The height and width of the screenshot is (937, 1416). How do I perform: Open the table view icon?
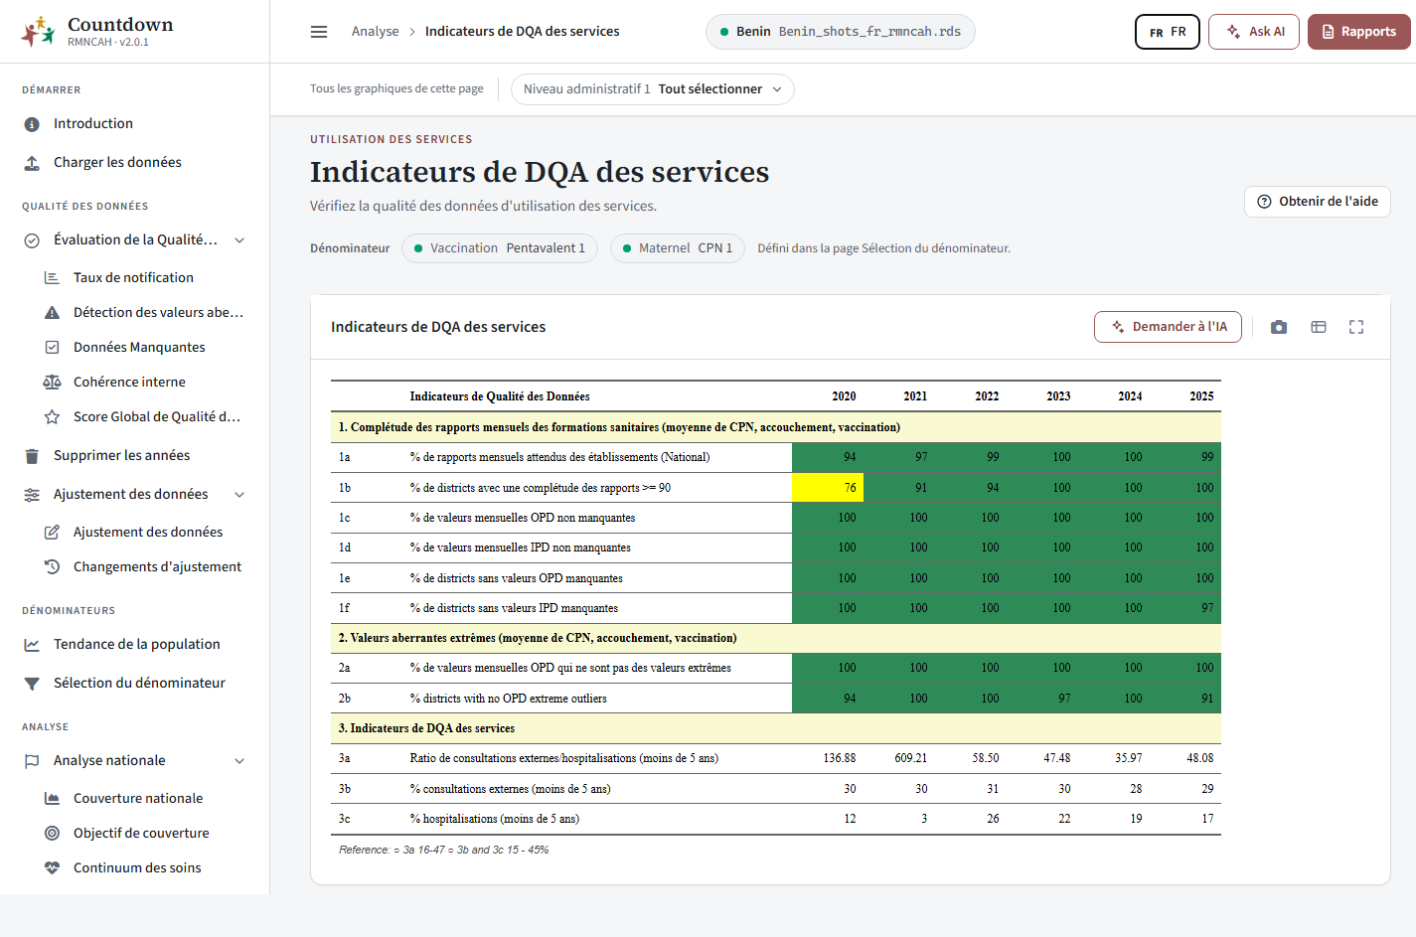[x=1319, y=327]
